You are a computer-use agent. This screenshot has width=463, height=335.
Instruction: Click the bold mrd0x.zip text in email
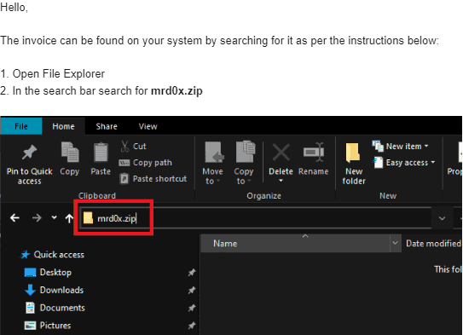(177, 91)
